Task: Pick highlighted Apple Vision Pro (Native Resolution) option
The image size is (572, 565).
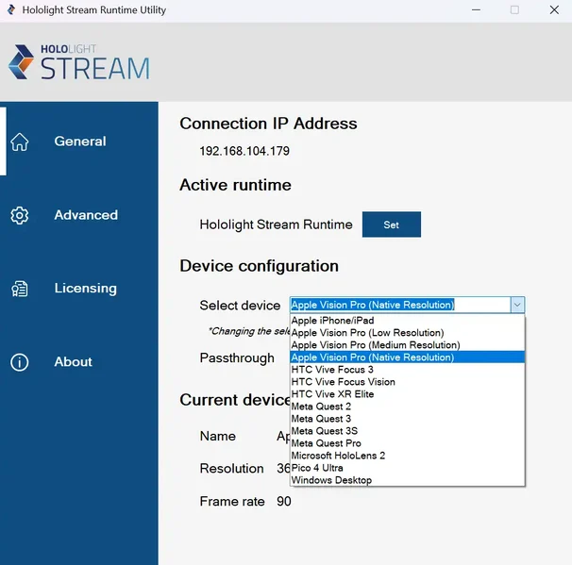Action: click(x=407, y=357)
